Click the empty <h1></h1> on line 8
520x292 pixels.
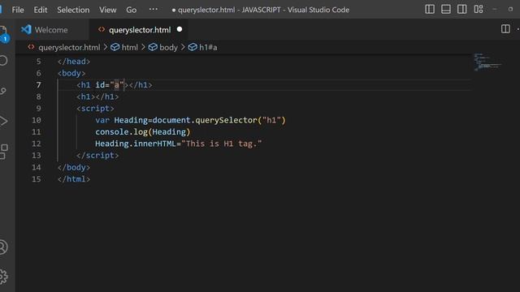click(x=97, y=97)
